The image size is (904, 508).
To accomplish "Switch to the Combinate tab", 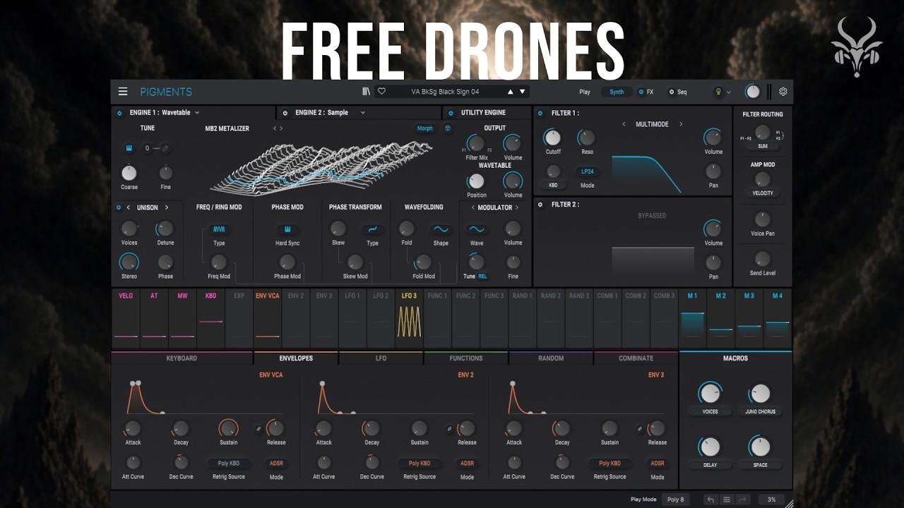I will 636,358.
